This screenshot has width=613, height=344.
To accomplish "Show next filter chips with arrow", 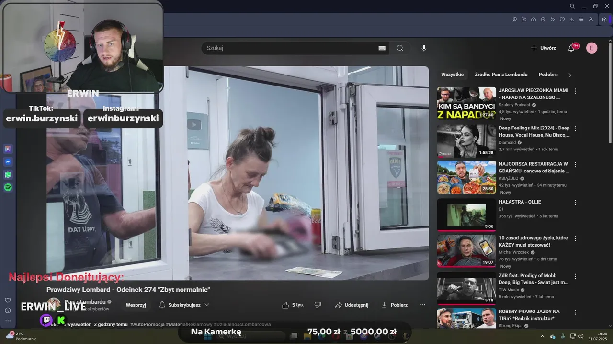I will pos(569,75).
